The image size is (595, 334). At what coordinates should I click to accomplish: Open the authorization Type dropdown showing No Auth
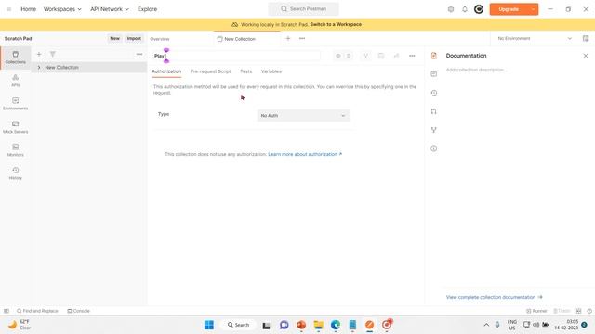pos(303,115)
